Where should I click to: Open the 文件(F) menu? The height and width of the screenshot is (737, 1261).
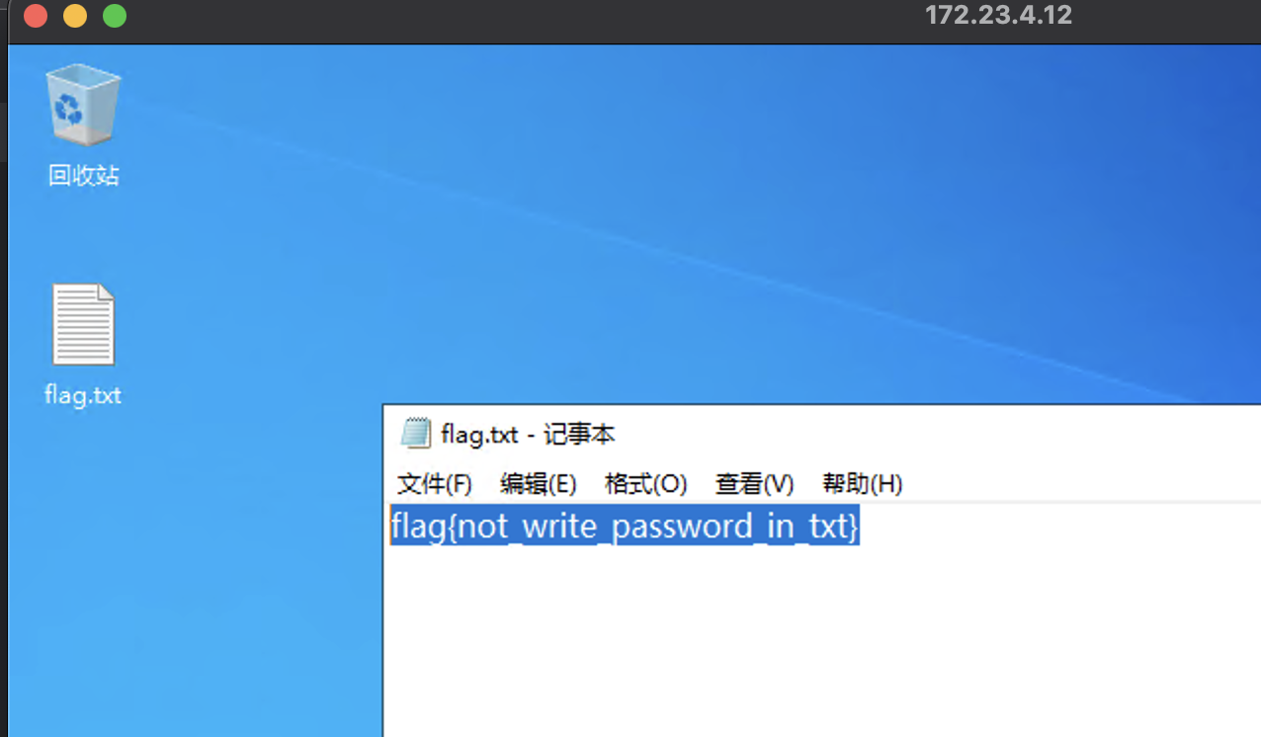tap(435, 484)
